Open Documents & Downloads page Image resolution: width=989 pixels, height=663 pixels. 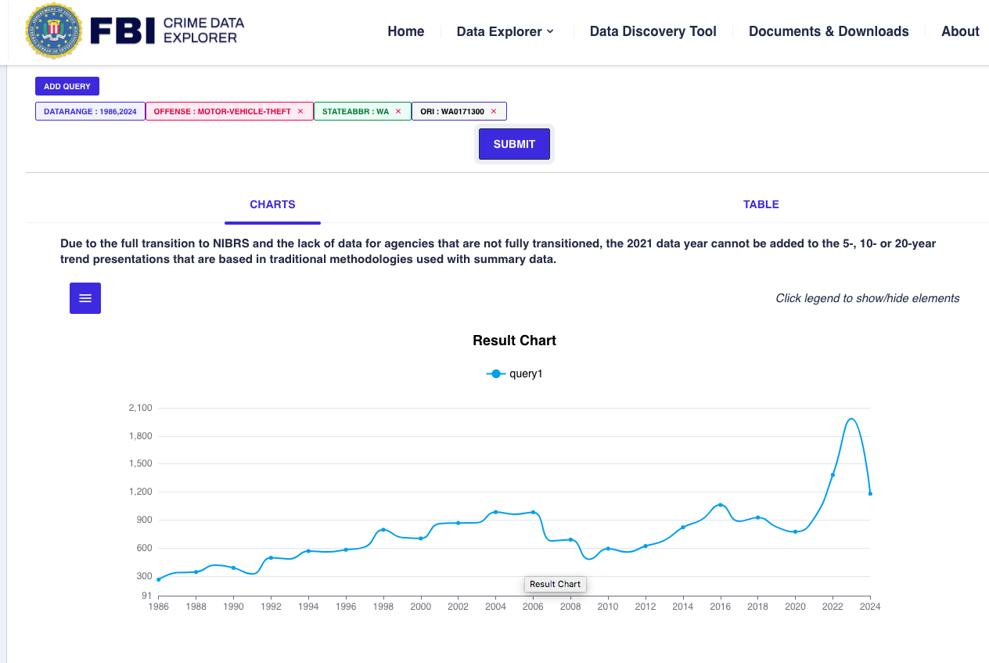829,31
